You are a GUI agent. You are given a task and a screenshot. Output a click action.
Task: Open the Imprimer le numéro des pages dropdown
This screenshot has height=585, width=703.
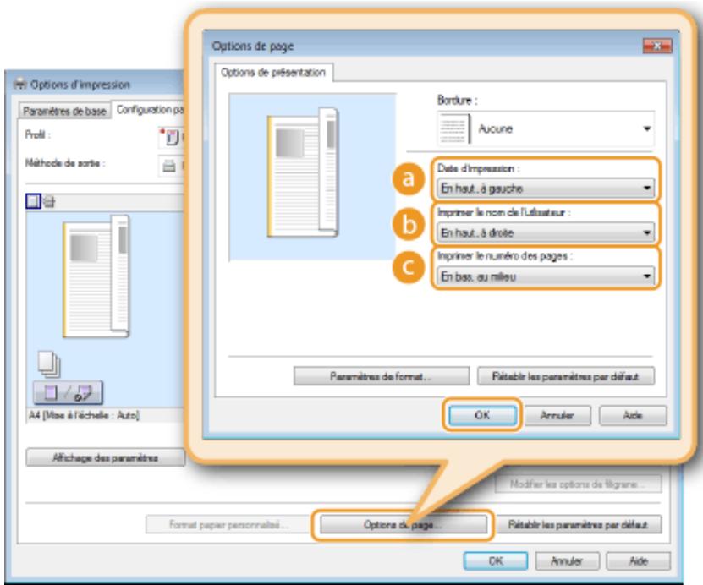[546, 276]
